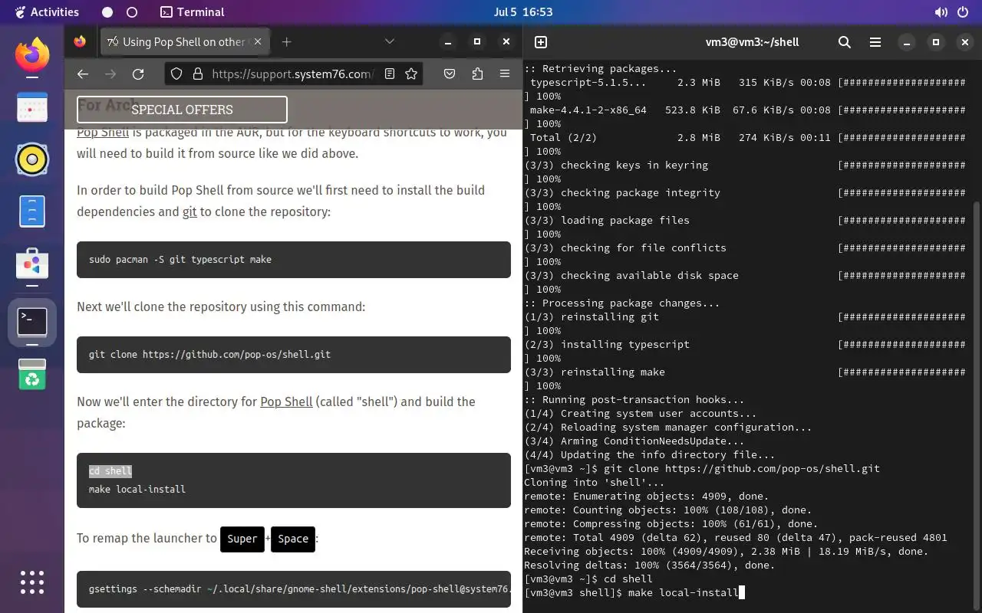Show the applications grid
The image size is (982, 613).
pyautogui.click(x=32, y=582)
